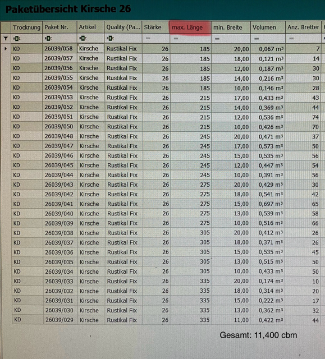Click the min. Breite value 11,00
Screen dimensions: 325x359
(241, 320)
